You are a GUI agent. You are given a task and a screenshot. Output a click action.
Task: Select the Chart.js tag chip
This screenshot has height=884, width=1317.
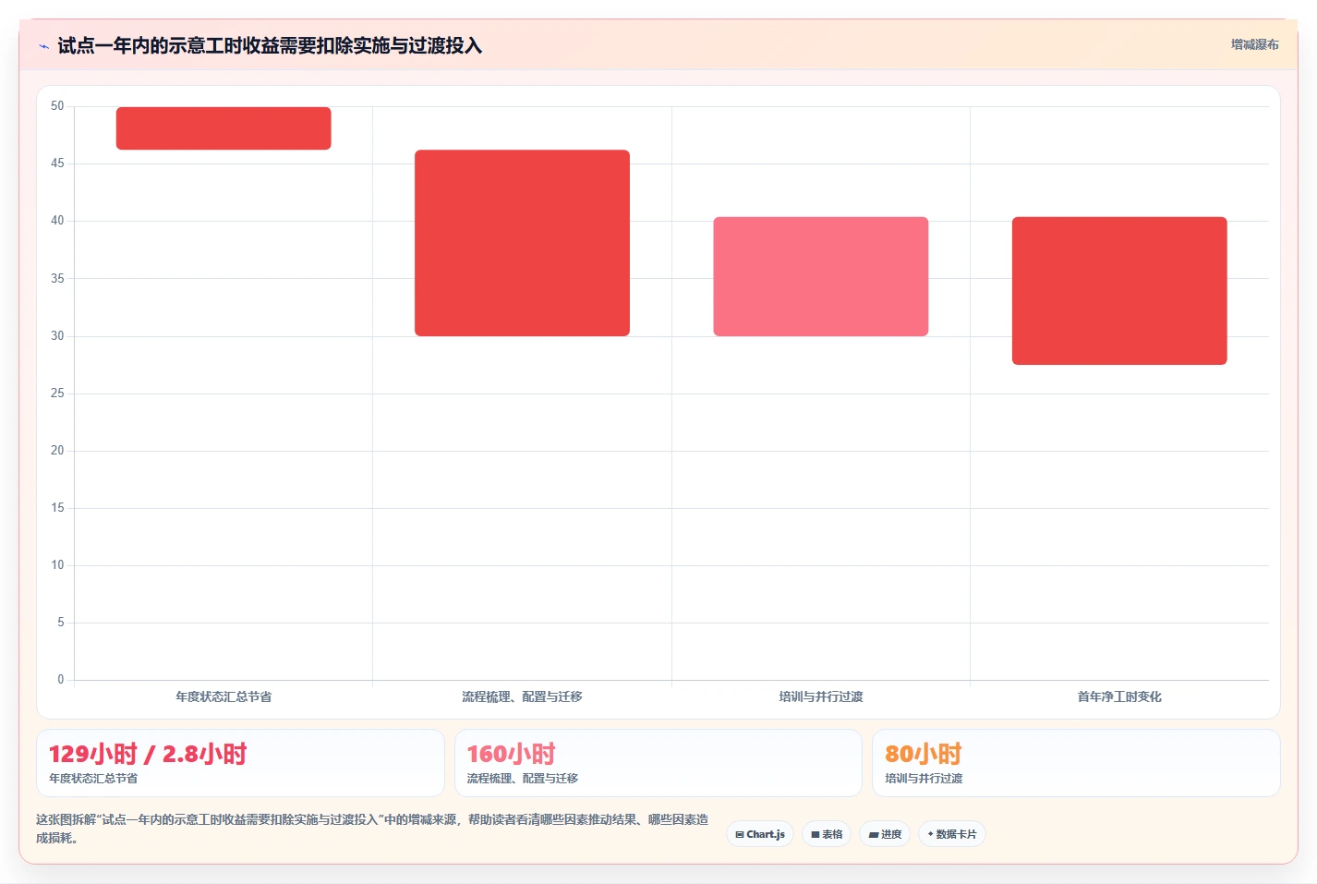(x=760, y=834)
